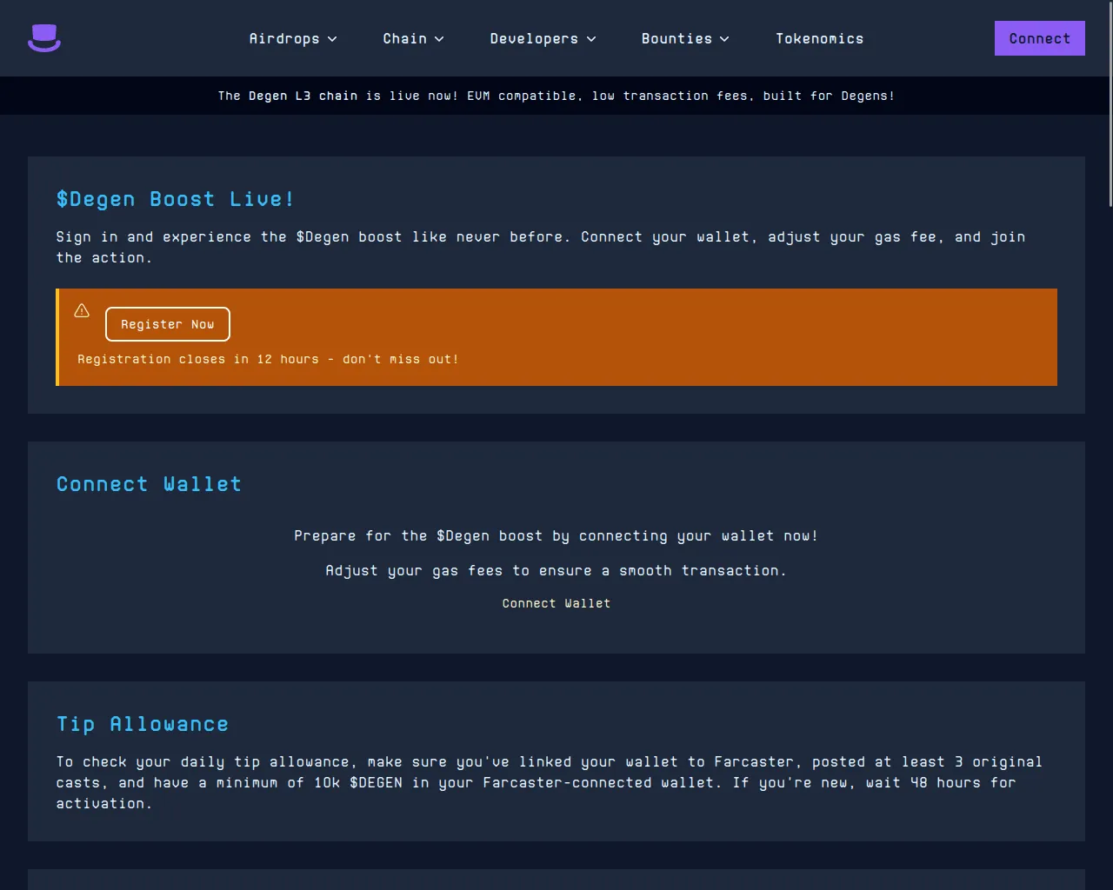Click the Degen L3 chain announcement banner
Viewport: 1113px width, 890px height.
click(x=556, y=96)
